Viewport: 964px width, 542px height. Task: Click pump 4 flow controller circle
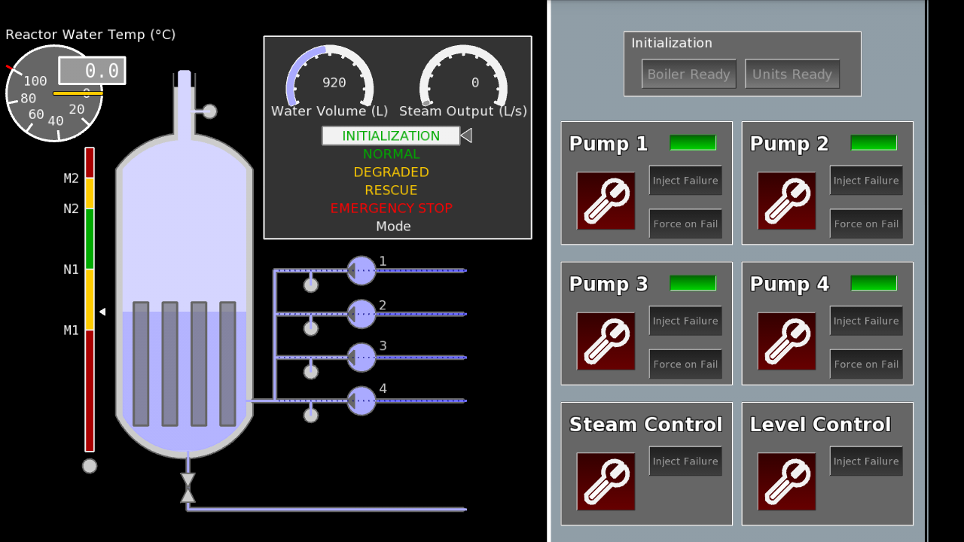pos(311,415)
